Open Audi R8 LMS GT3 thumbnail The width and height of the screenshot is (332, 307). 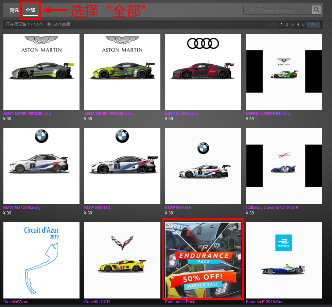203,72
